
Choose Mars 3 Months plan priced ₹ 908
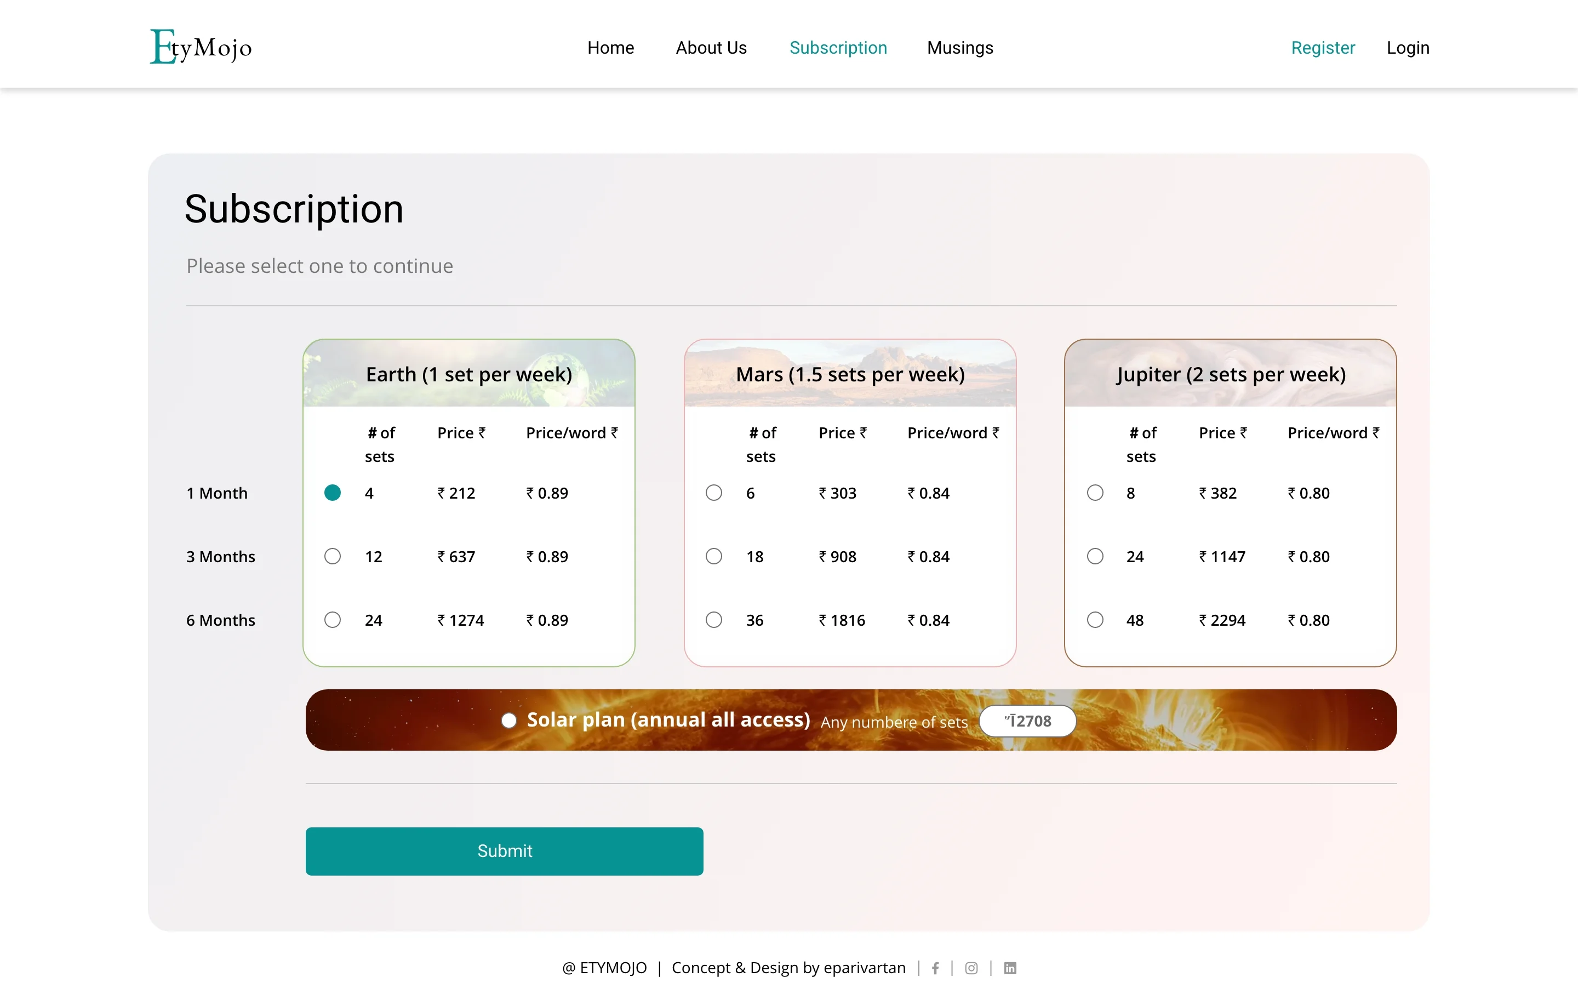713,556
